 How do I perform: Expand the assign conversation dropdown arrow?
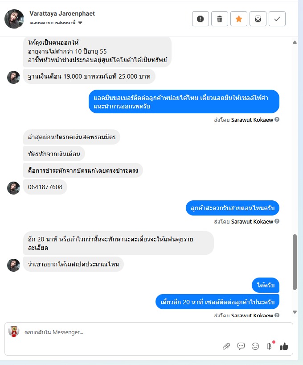[80, 23]
